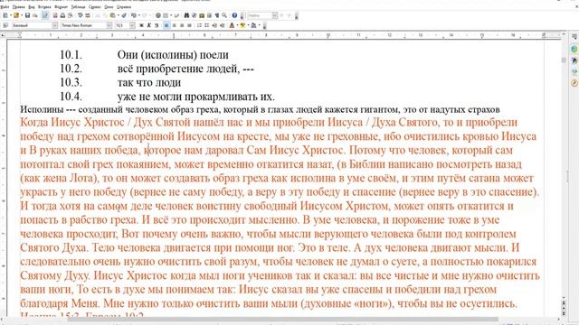Toggle AutoSpellcheck button

88,15
